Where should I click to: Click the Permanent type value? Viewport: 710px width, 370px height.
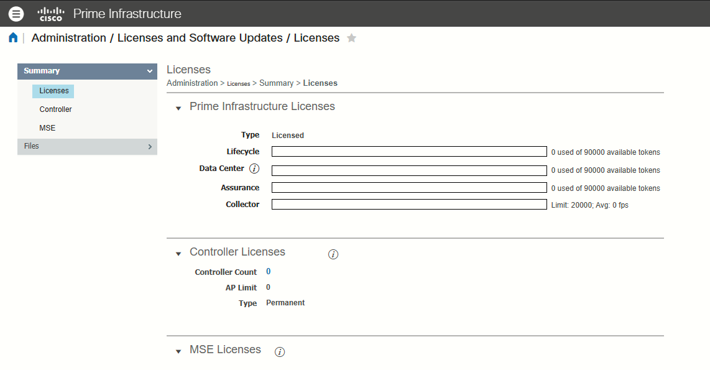(x=285, y=302)
